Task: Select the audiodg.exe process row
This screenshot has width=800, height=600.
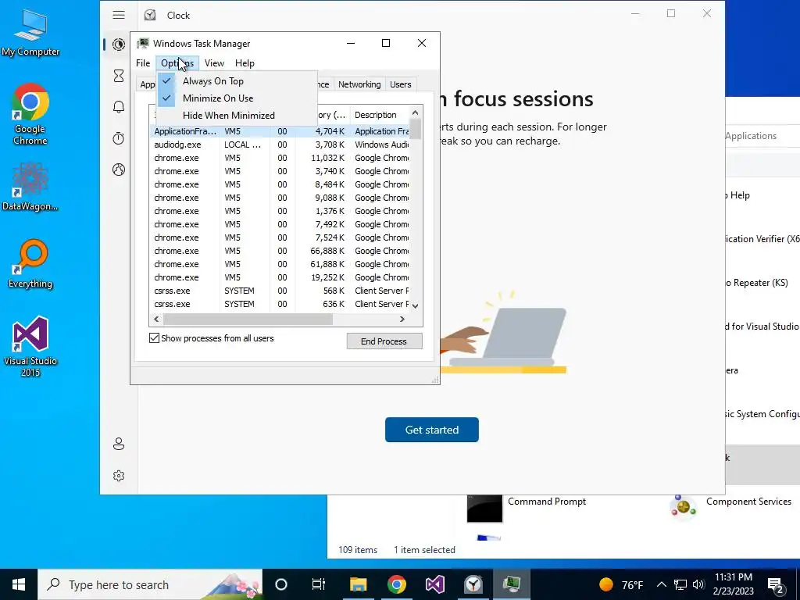Action: (x=280, y=145)
